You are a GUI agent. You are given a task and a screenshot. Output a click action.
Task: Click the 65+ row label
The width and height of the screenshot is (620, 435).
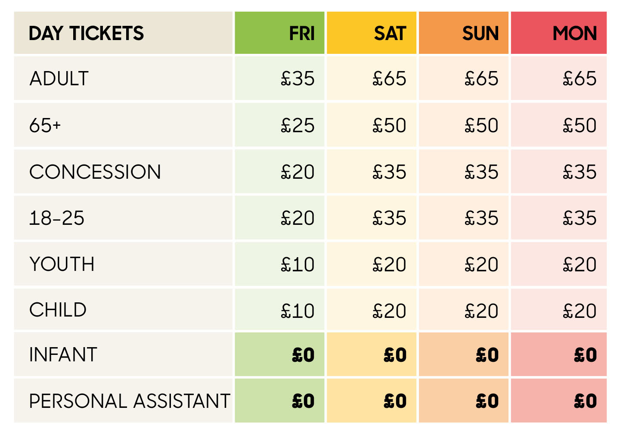(45, 125)
